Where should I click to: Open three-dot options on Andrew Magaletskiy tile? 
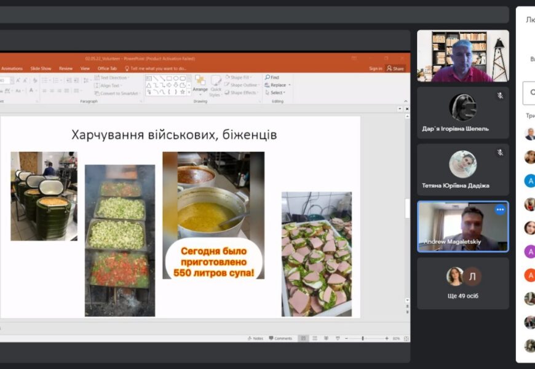500,210
